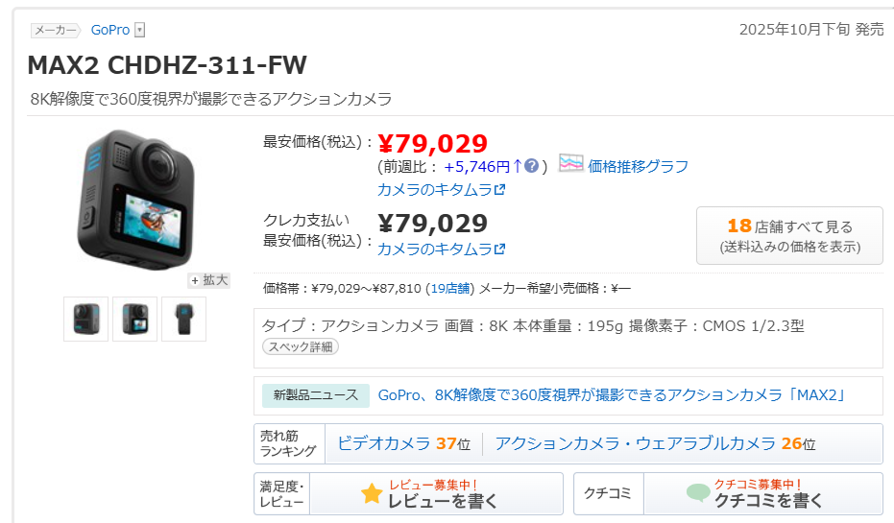Open the top カメラのキタムラ shop link
The height and width of the screenshot is (523, 894).
[435, 190]
